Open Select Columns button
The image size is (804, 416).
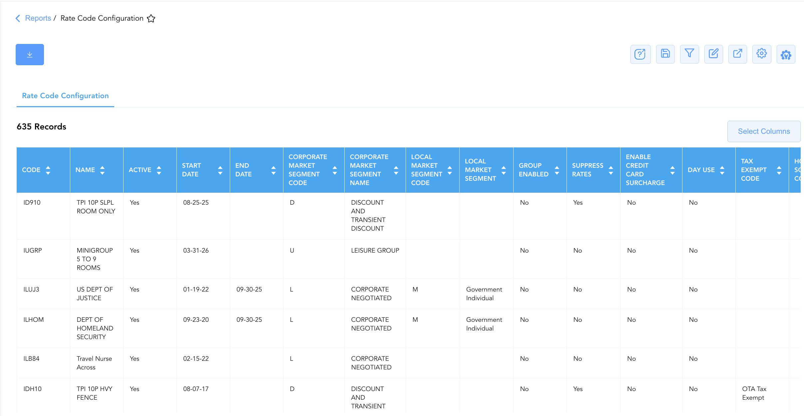[764, 131]
